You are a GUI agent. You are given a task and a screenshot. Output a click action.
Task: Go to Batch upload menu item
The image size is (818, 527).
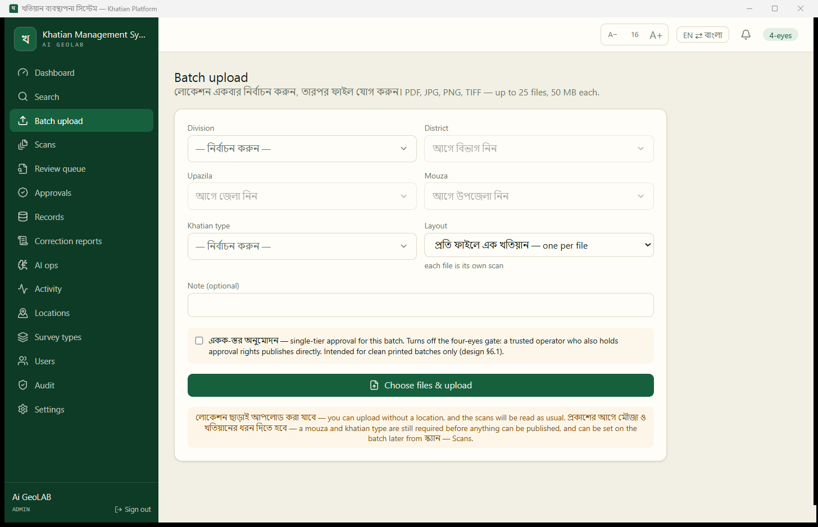[81, 121]
